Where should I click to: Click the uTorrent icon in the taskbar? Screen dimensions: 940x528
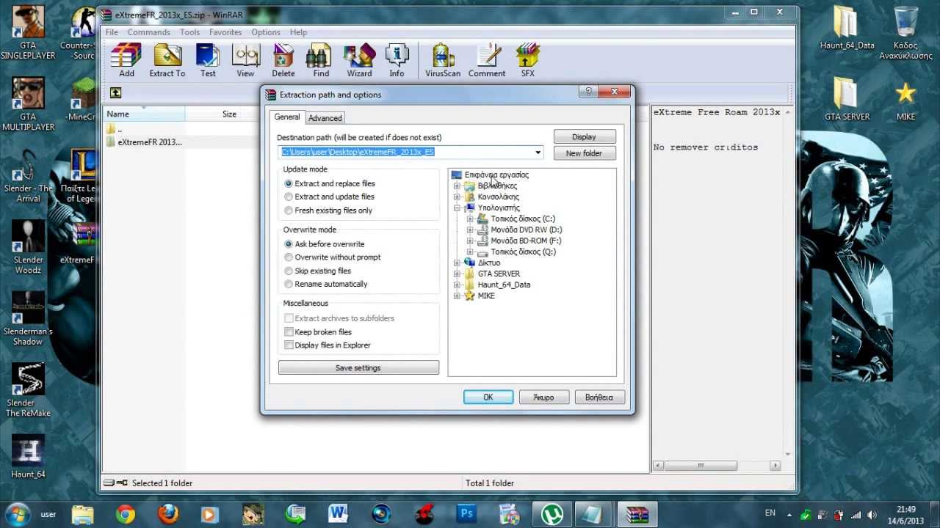click(552, 513)
